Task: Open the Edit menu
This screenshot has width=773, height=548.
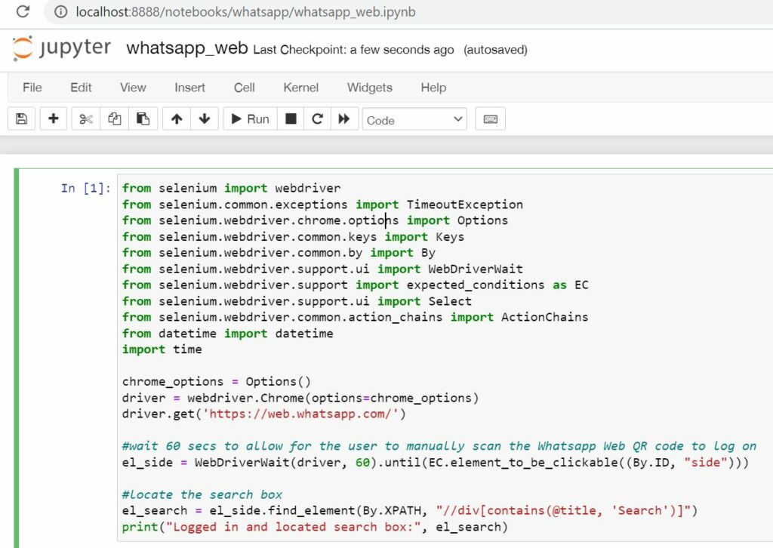Action: 81,88
